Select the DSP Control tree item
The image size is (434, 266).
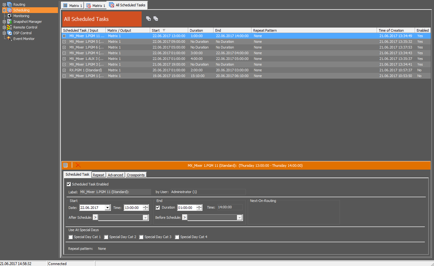(x=22, y=33)
